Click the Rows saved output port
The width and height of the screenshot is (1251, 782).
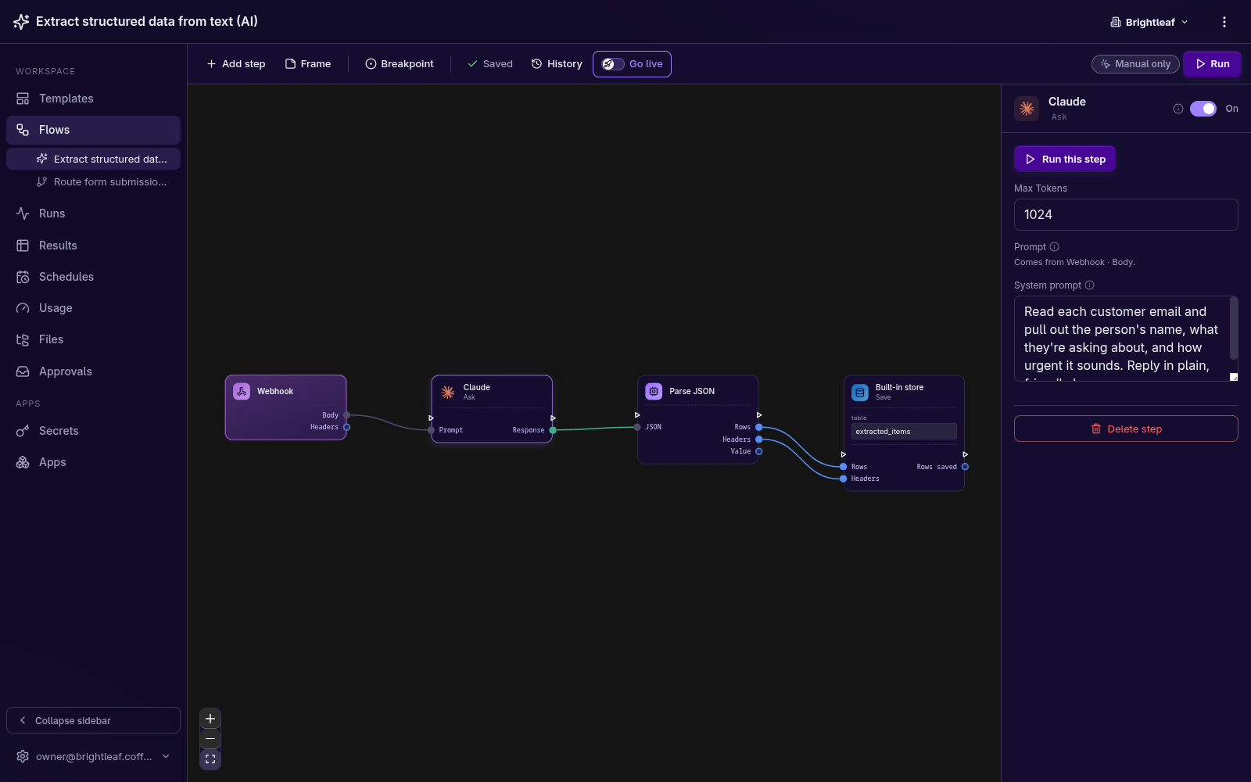[x=966, y=467]
